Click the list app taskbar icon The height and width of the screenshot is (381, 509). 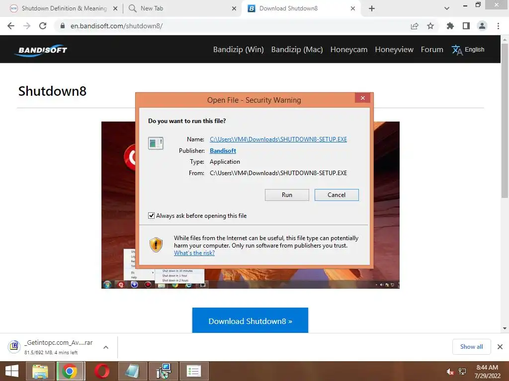(194, 371)
